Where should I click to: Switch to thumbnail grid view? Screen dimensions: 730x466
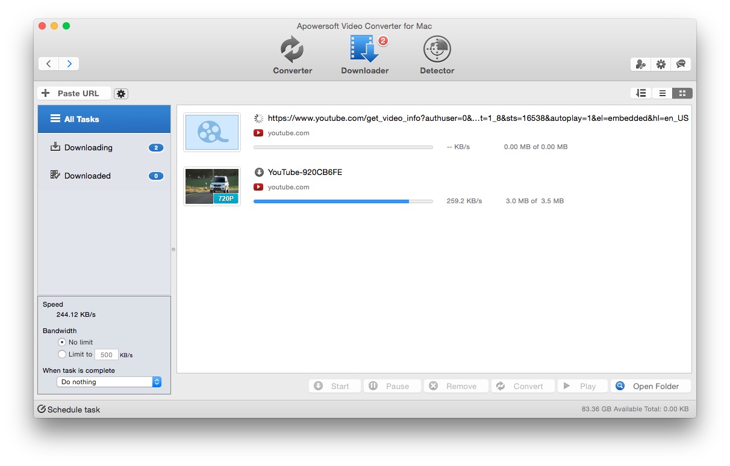point(682,93)
